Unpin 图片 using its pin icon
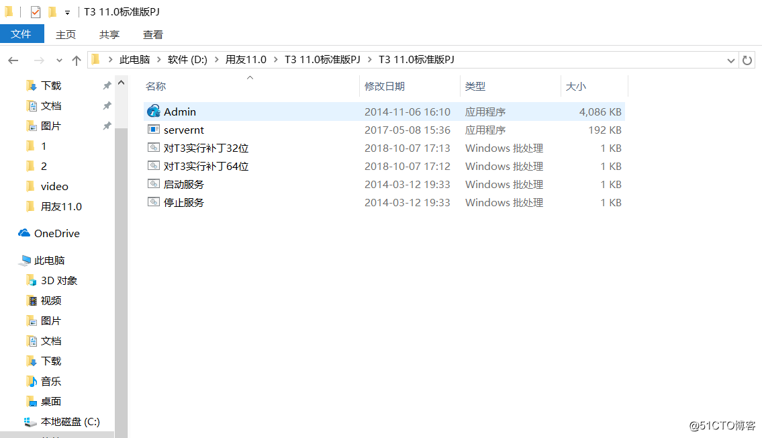 click(x=107, y=126)
